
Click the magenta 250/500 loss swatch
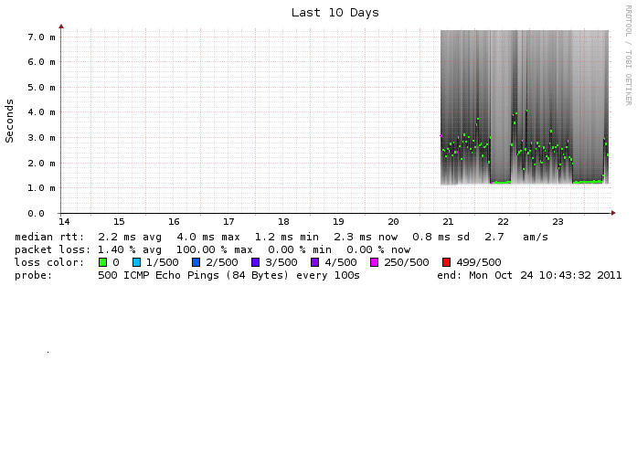coord(374,262)
